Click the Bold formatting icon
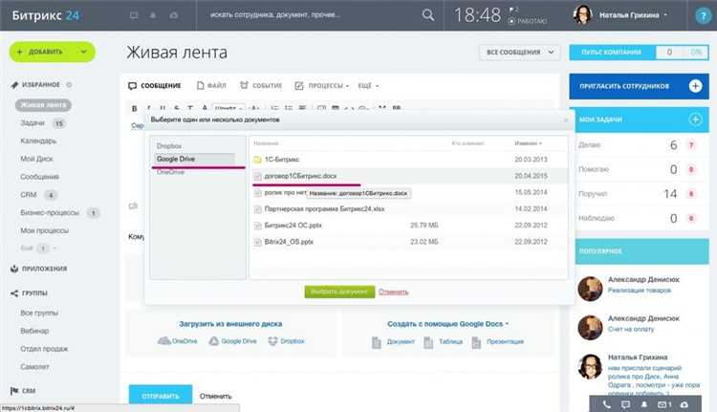This screenshot has height=412, width=717. (x=134, y=108)
